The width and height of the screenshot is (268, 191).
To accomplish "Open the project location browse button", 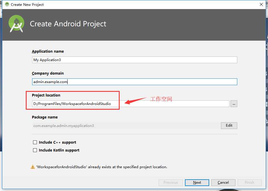I will [x=234, y=104].
